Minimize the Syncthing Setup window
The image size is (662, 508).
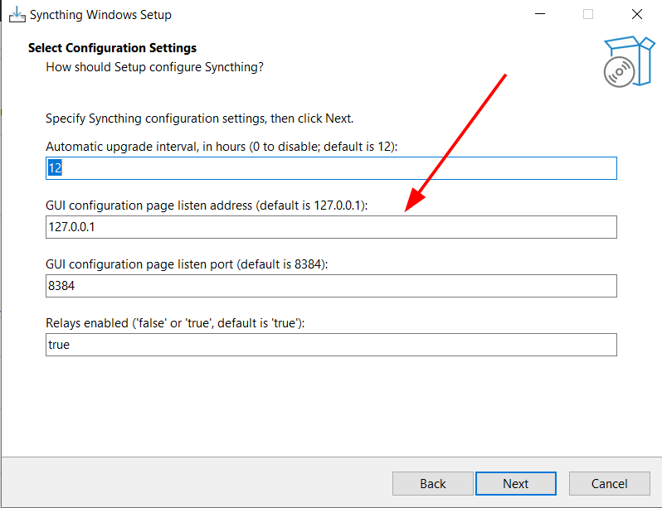(x=540, y=14)
